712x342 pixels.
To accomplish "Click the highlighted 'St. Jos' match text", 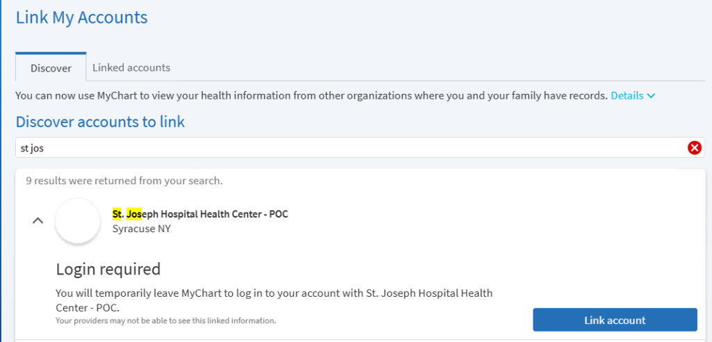I will [x=127, y=214].
